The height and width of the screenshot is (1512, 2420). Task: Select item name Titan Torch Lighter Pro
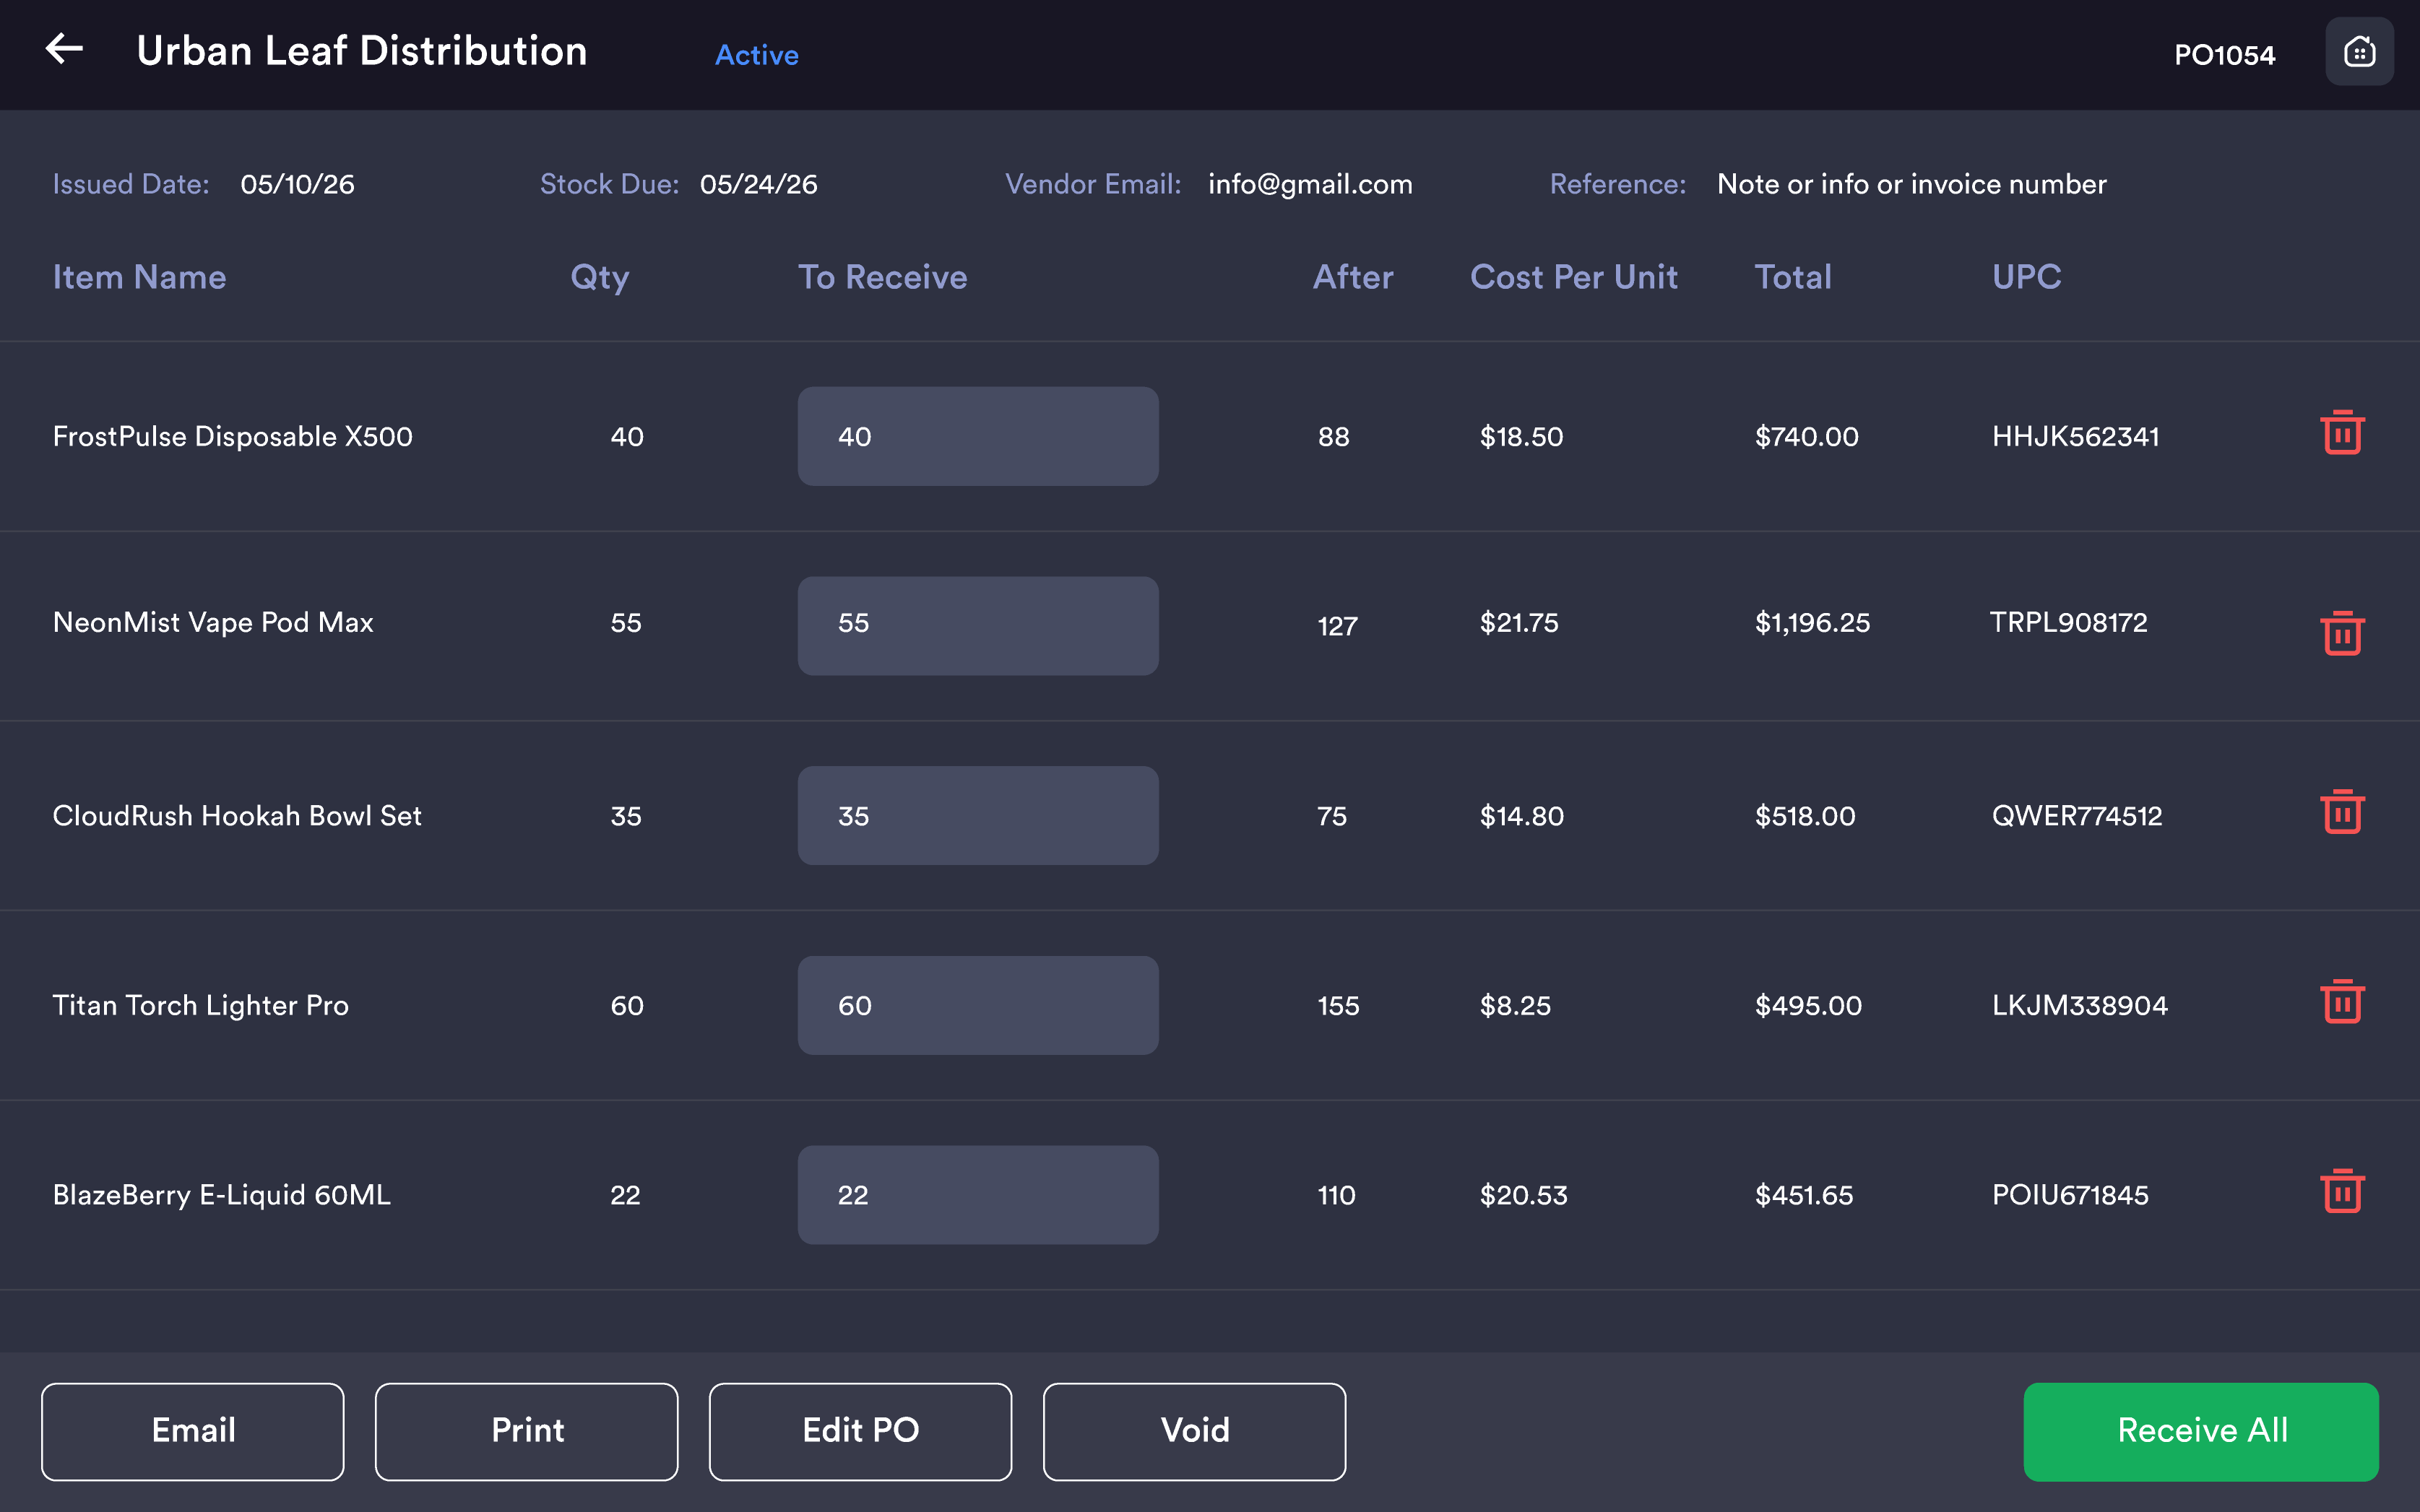(x=200, y=1006)
